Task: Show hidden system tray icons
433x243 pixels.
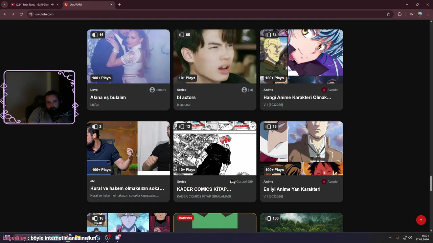Action: click(390, 238)
